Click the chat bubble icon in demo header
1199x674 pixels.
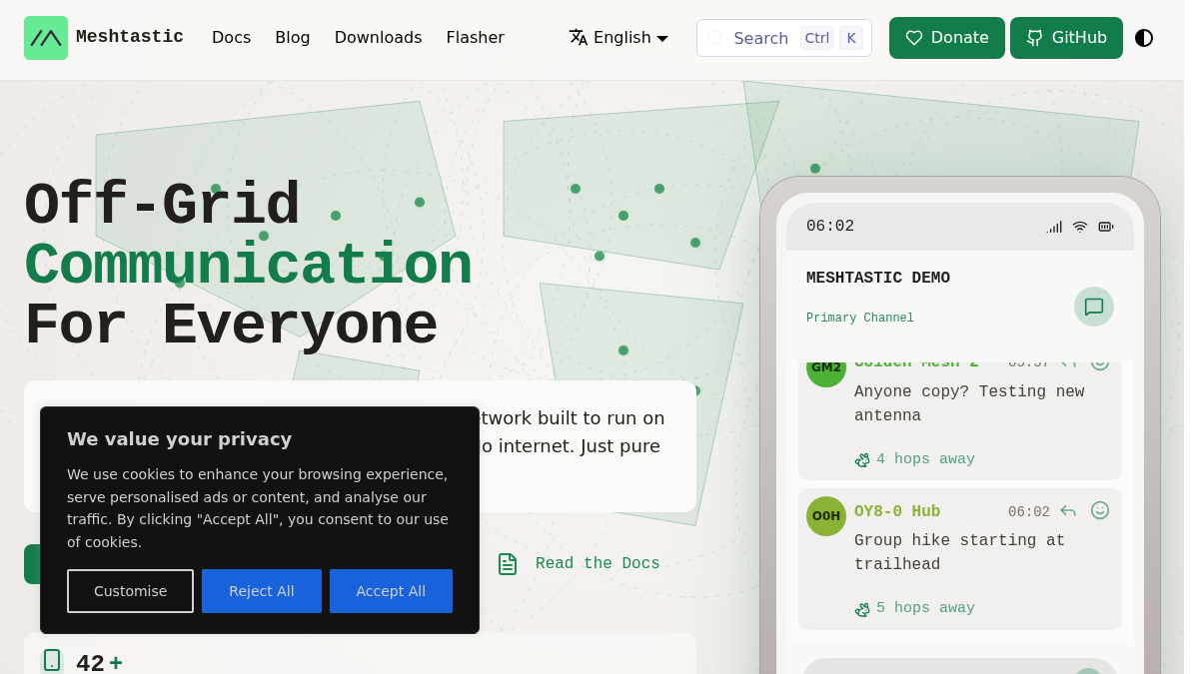click(1094, 307)
